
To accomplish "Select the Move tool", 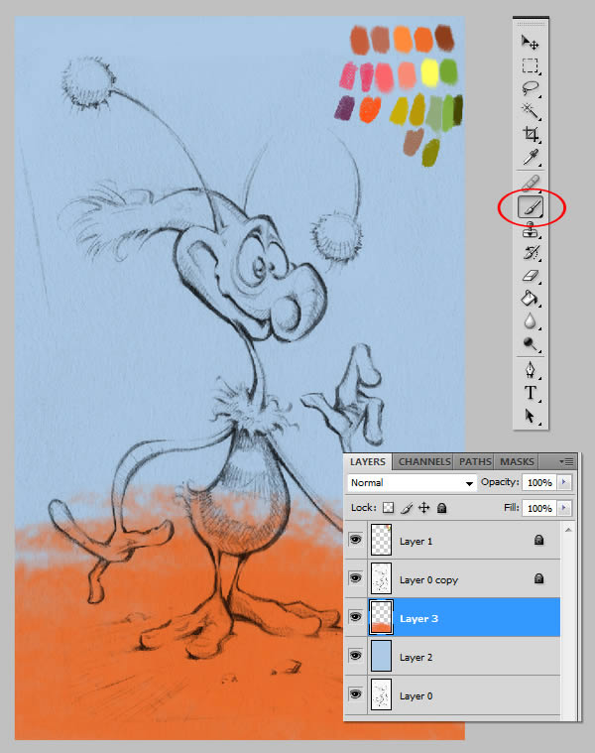I will pos(531,43).
